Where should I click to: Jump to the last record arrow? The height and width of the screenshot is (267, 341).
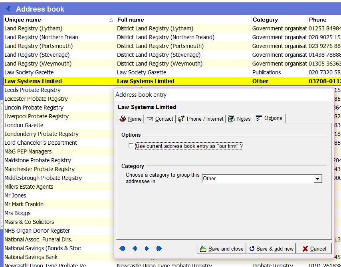click(159, 249)
